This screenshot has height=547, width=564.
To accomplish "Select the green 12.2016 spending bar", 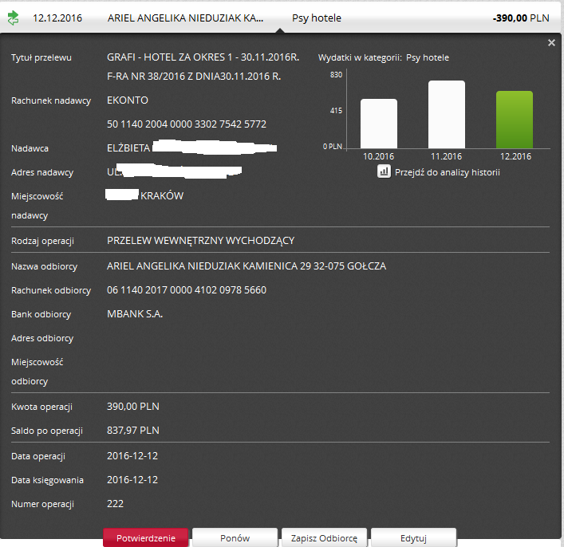I will 514,118.
